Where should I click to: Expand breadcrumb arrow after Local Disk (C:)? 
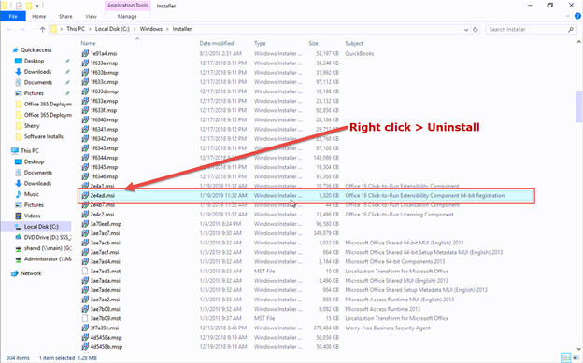(135, 29)
